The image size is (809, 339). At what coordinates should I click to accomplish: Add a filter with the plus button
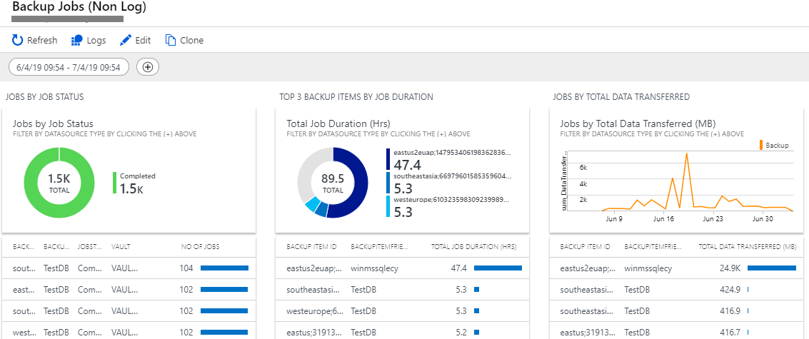[148, 66]
